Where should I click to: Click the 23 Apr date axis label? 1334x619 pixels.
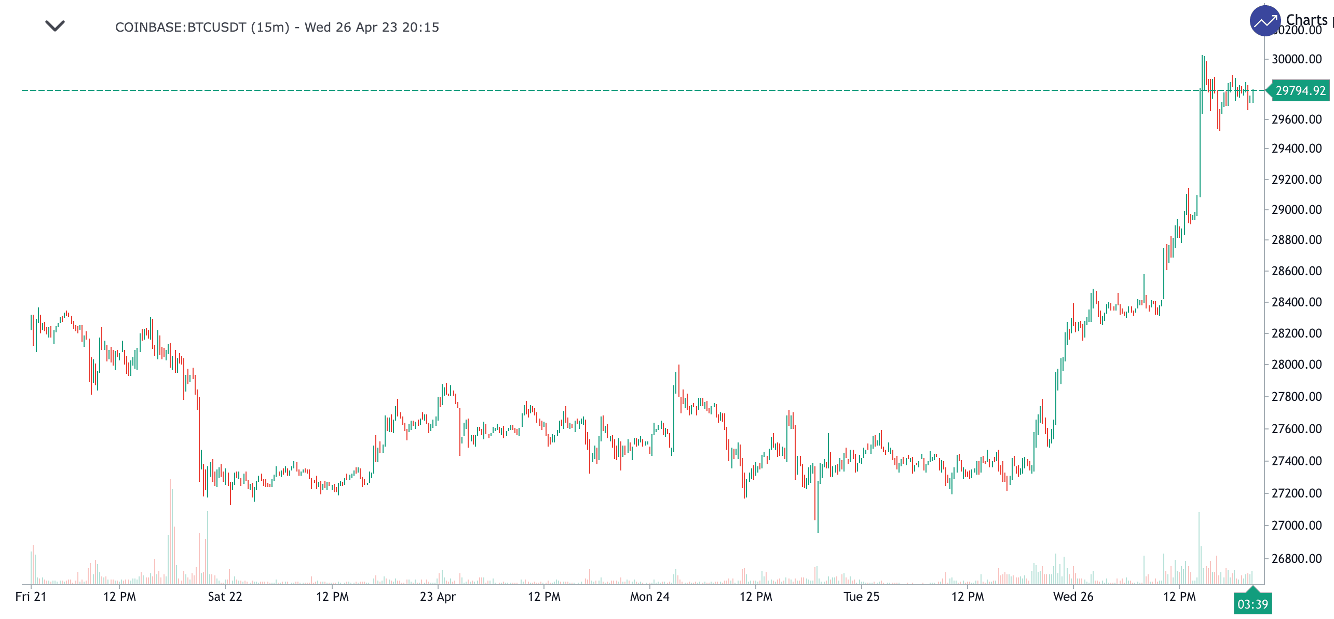438,597
